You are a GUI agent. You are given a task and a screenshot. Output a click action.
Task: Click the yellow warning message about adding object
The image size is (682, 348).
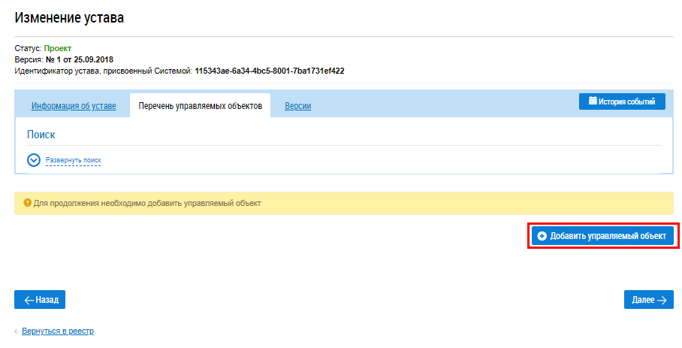(x=146, y=203)
